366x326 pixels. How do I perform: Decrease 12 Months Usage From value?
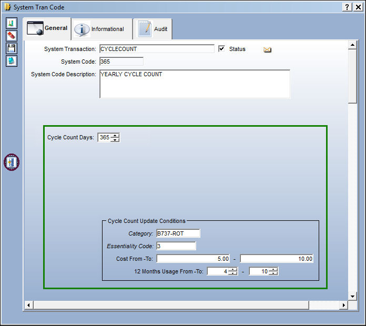pyautogui.click(x=233, y=273)
